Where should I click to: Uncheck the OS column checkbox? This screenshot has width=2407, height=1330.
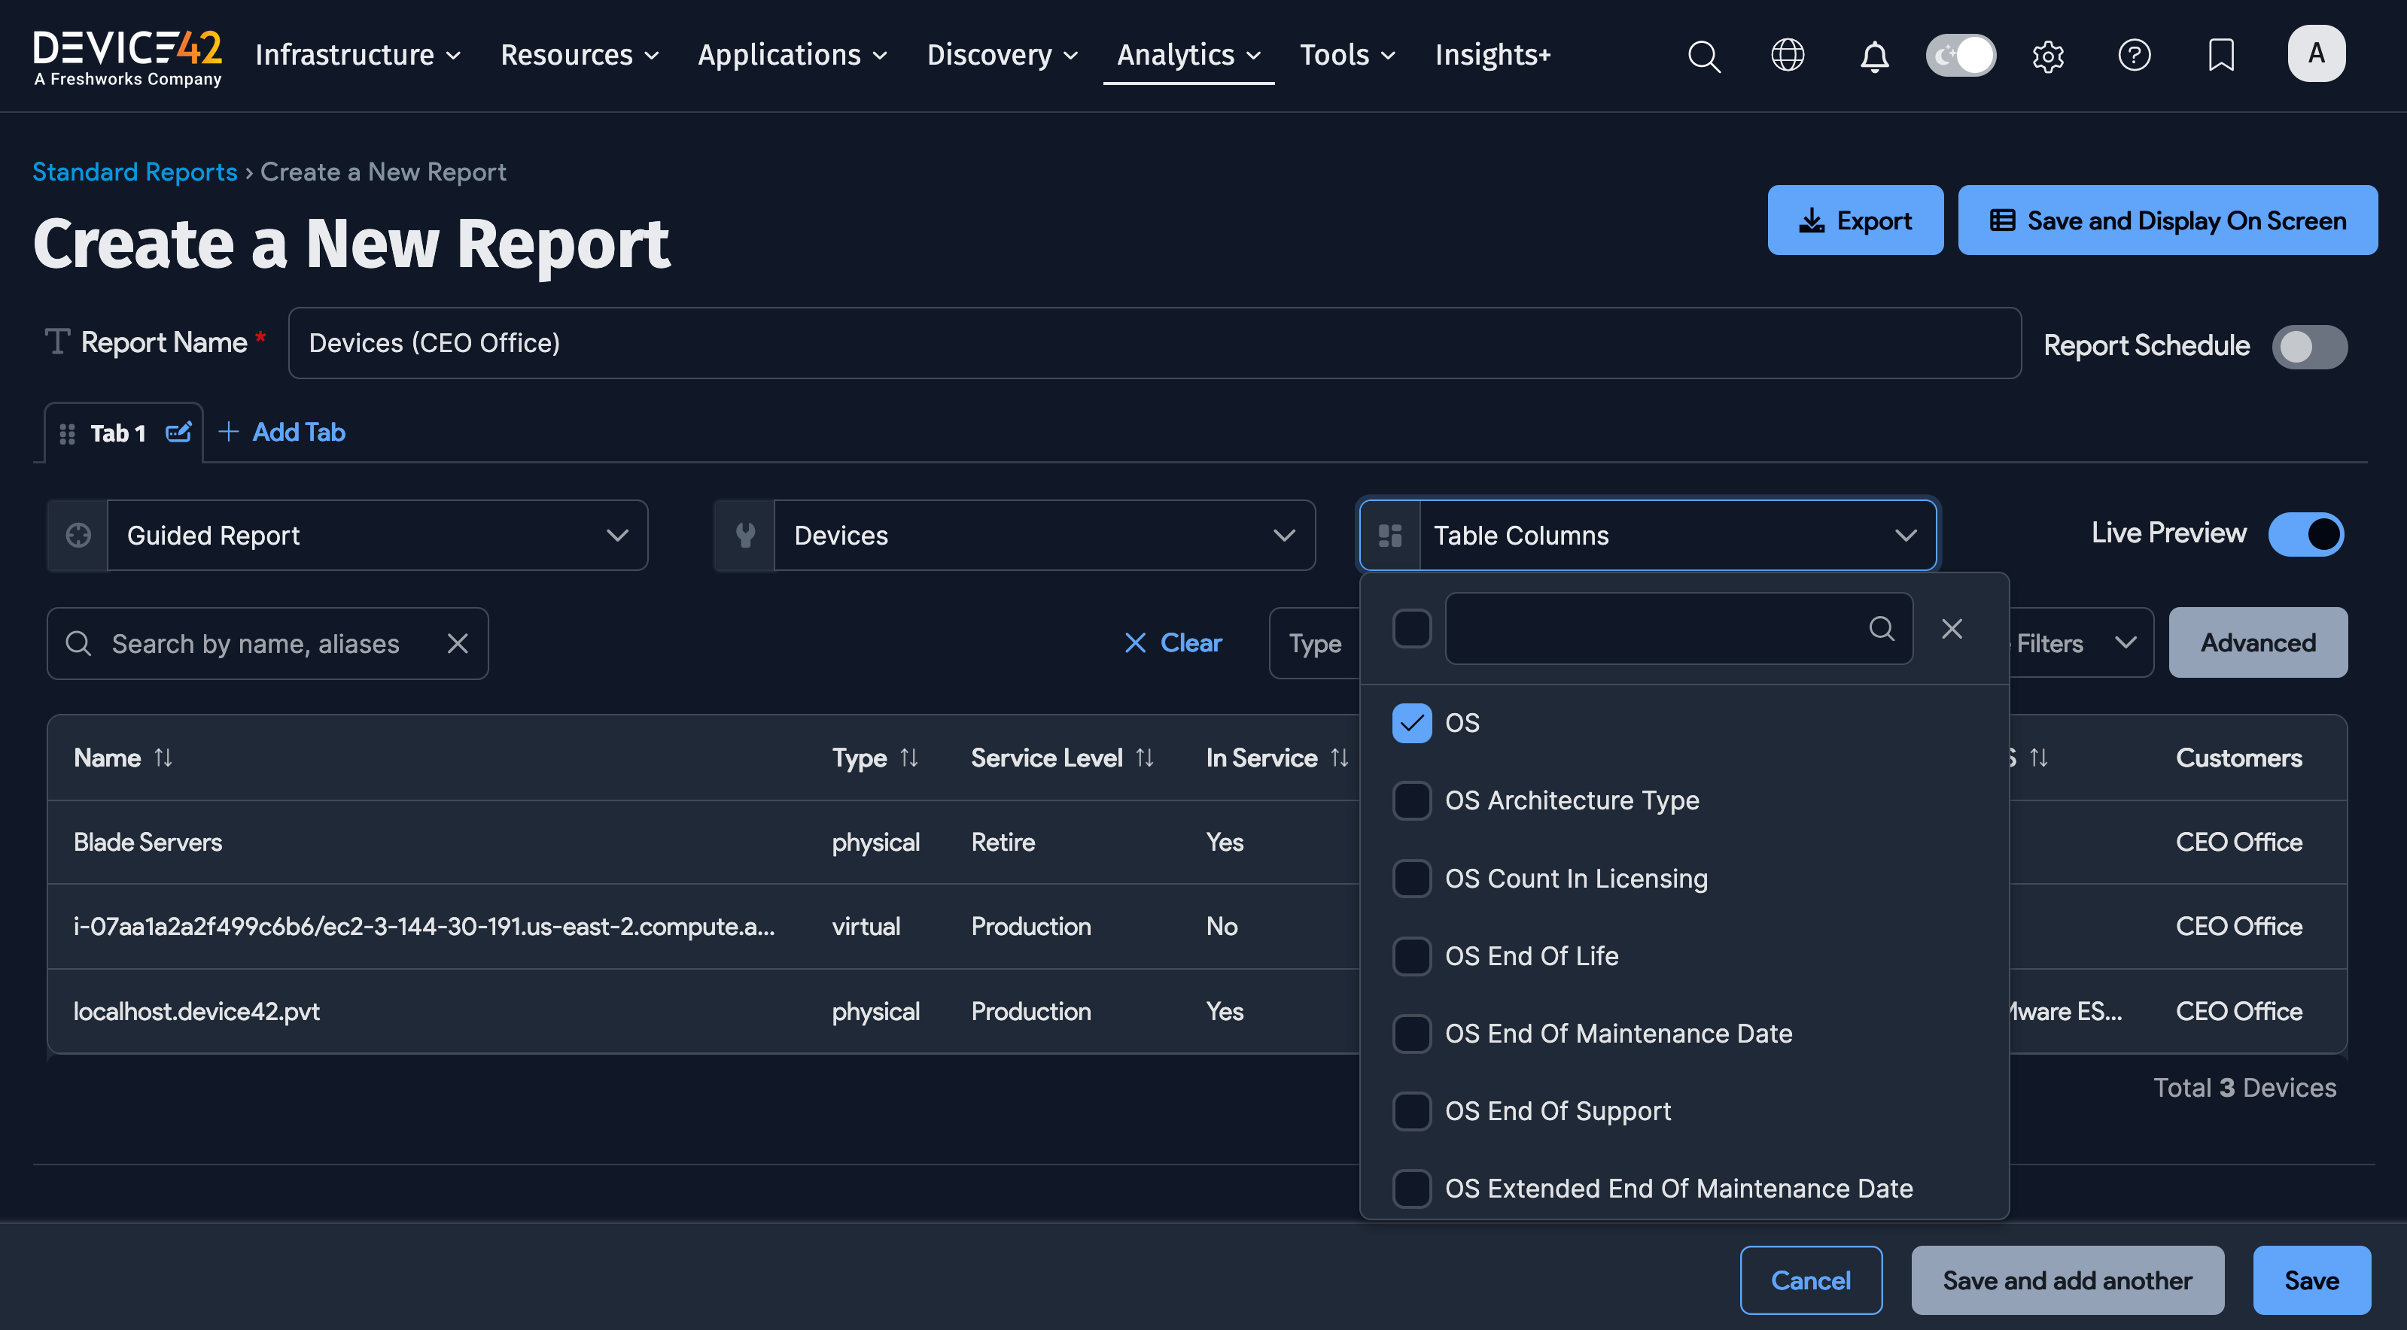point(1411,723)
